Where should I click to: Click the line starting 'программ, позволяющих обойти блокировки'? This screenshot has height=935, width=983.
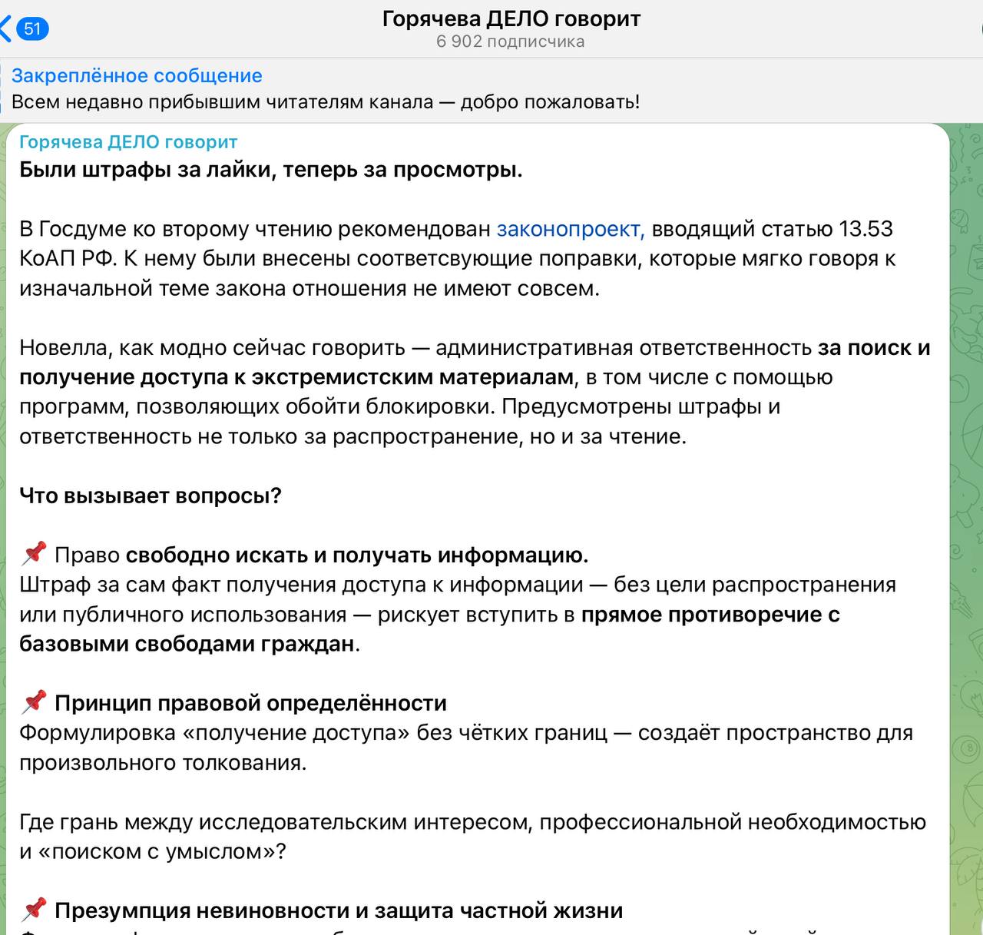click(399, 406)
